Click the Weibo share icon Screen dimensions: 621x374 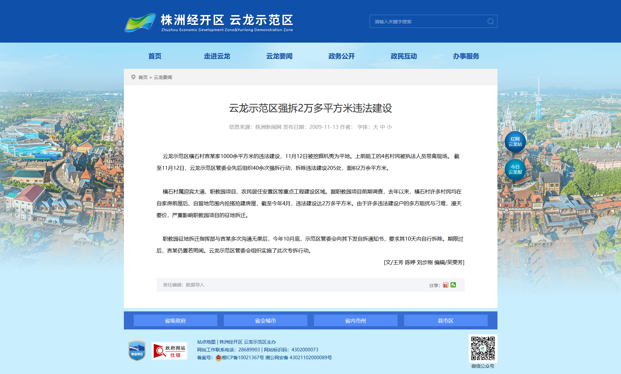click(x=445, y=285)
